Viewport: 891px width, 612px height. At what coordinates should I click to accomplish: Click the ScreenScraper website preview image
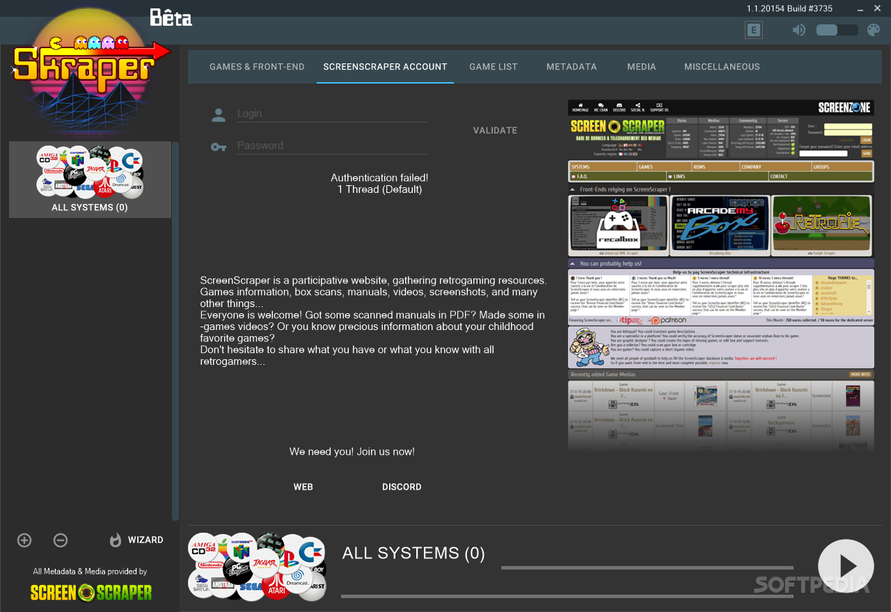(x=720, y=276)
